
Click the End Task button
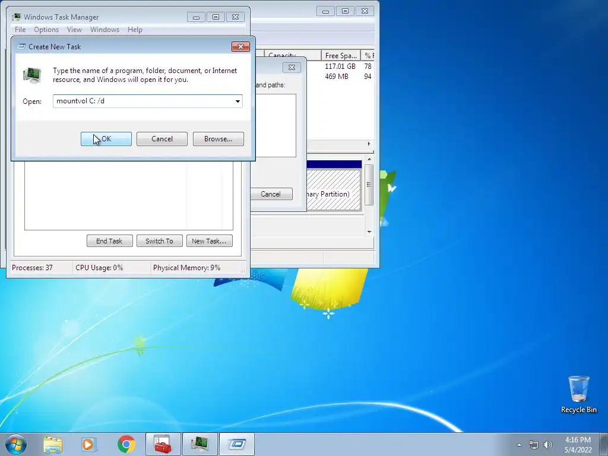pos(109,241)
